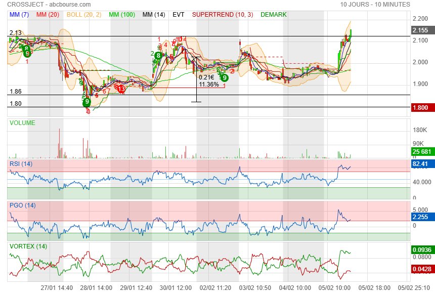Toggle the MM (7) moving average legend
Image resolution: width=435 pixels, height=293 pixels.
click(x=20, y=15)
